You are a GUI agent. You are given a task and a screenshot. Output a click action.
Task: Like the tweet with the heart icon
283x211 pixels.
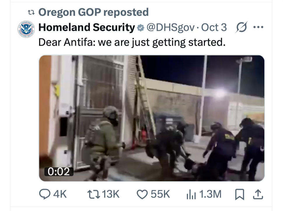click(142, 194)
